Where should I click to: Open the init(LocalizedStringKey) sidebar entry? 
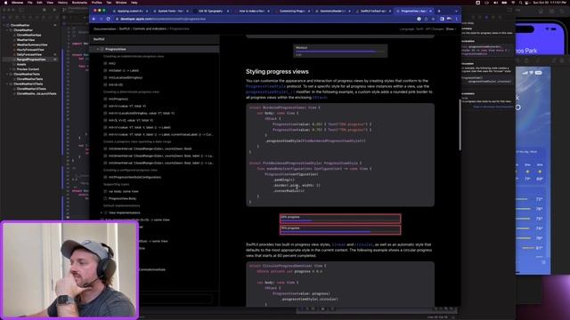pyautogui.click(x=126, y=77)
